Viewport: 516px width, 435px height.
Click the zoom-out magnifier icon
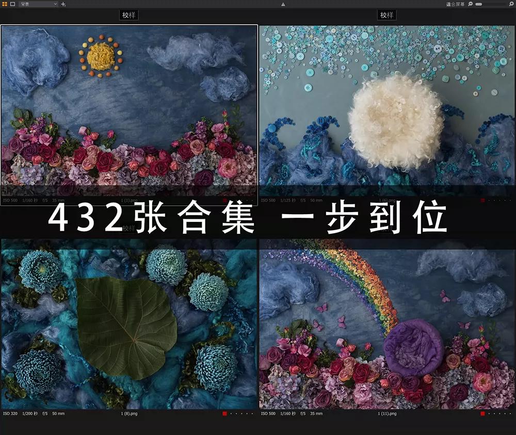[470, 4]
